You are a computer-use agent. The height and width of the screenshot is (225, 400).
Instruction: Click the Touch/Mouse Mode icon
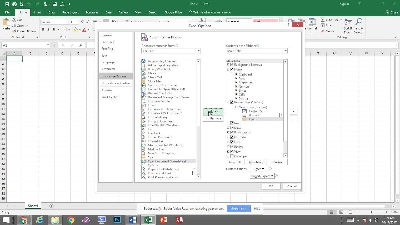coord(45,4)
